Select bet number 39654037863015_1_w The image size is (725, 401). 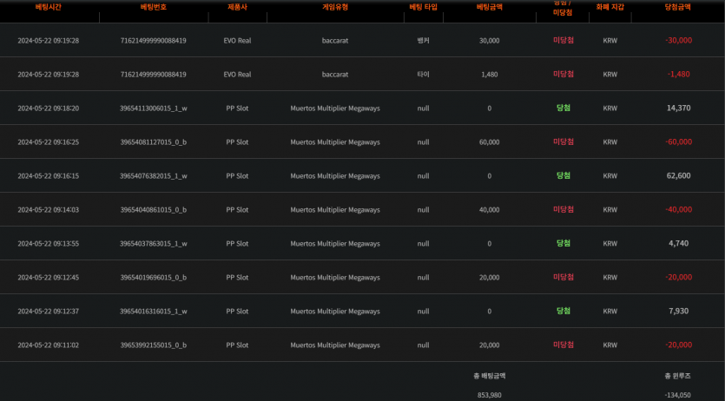point(154,243)
